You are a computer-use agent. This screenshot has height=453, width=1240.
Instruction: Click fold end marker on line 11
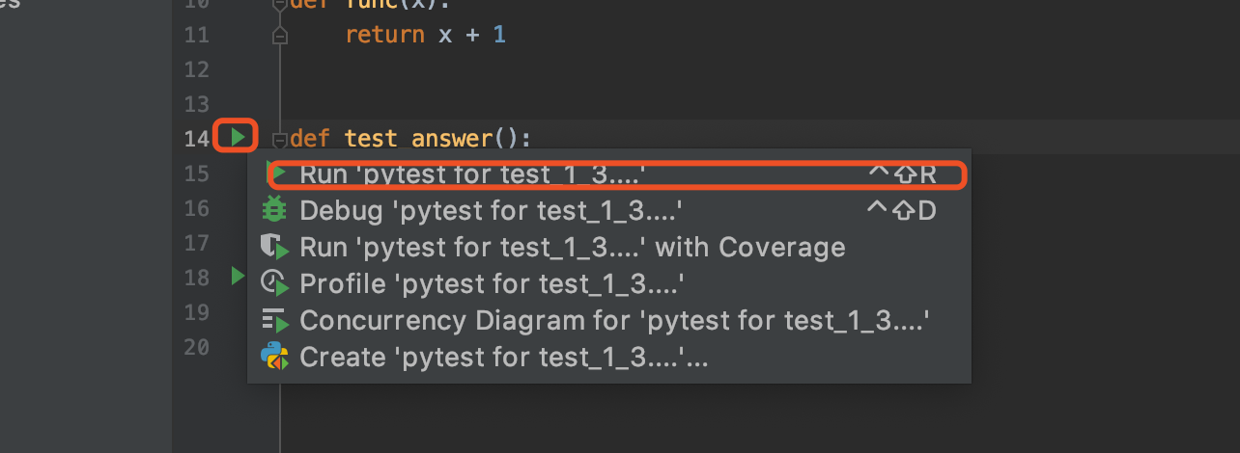tap(279, 36)
